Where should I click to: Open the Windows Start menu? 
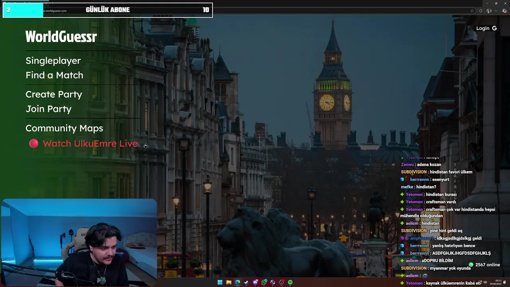pyautogui.click(x=220, y=282)
